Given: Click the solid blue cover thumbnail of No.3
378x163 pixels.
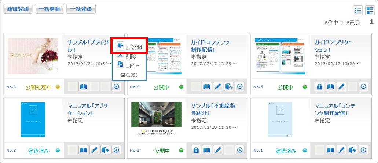Looking at the screenshot, I should [33, 120].
